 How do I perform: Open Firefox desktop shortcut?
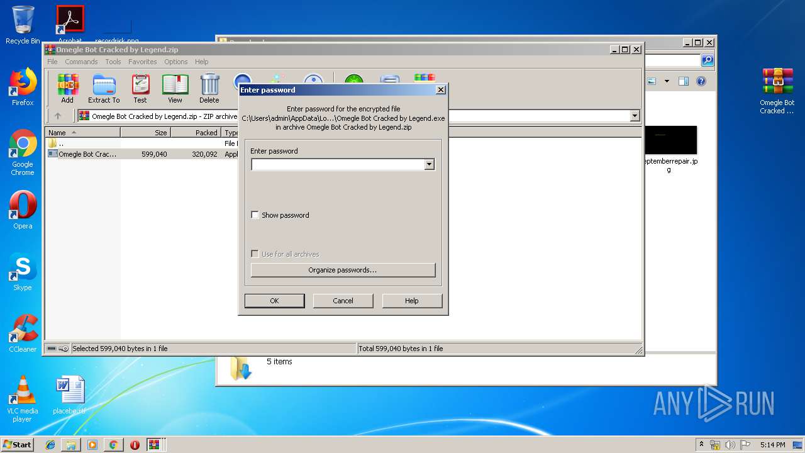23,87
